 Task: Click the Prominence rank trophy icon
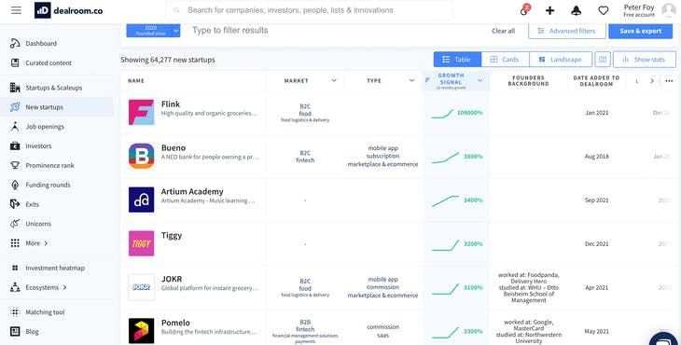pos(15,165)
